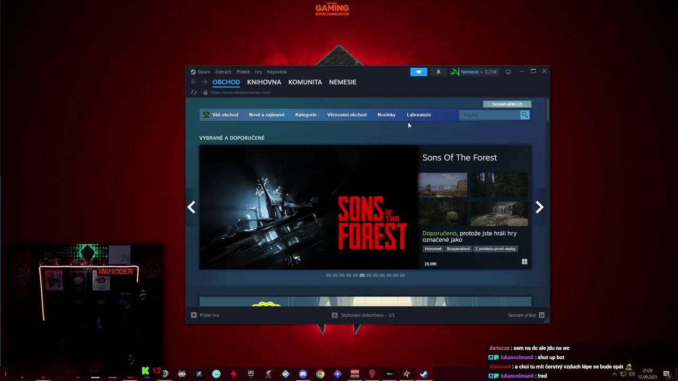Open the bottom-left screenshot thumbnail
The height and width of the screenshot is (381, 678).
point(443,213)
